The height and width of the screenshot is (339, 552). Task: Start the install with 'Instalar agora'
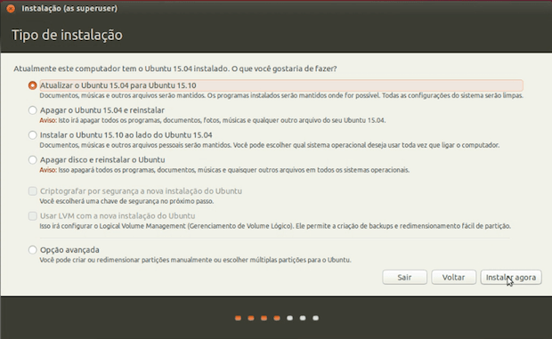click(511, 278)
